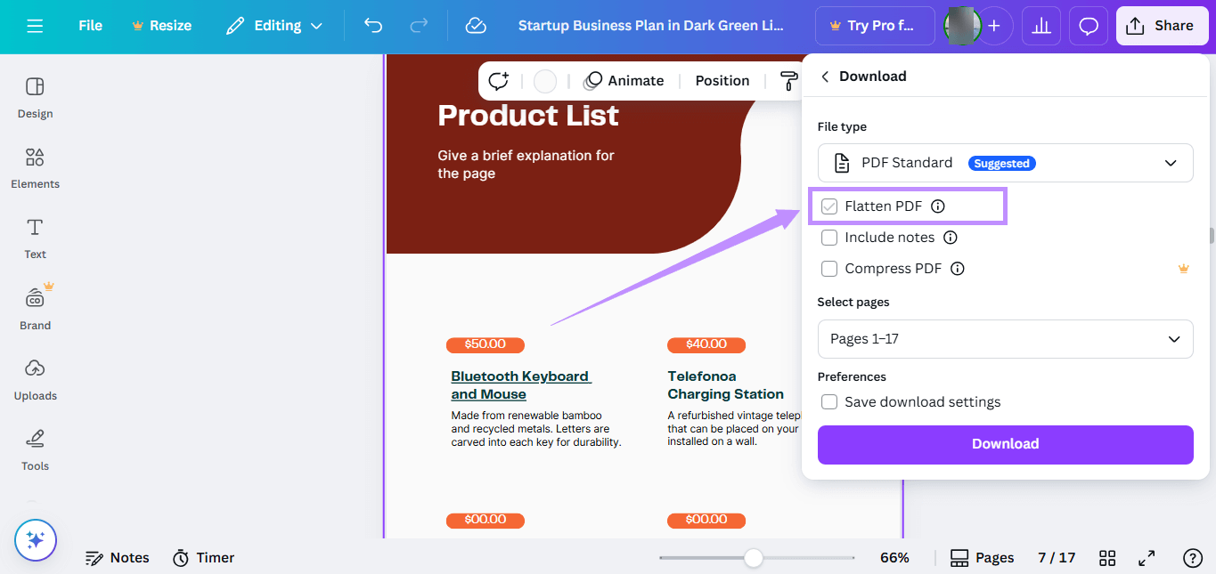This screenshot has width=1216, height=574.
Task: Select the Text panel in the sidebar
Action: point(35,238)
